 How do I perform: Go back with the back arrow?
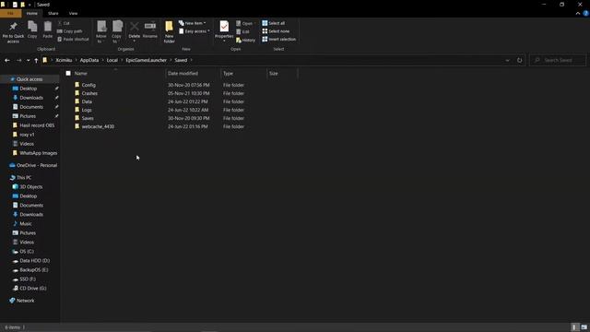7,60
